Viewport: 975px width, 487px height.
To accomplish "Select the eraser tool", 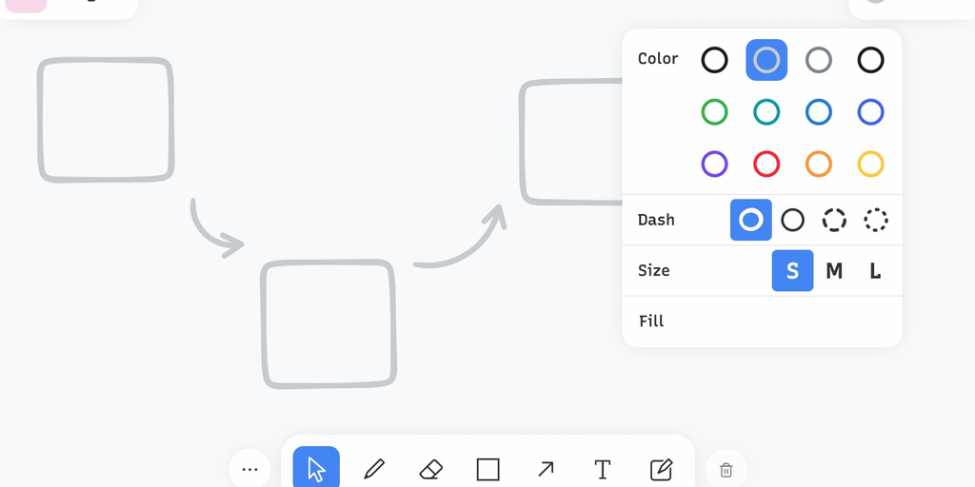I will click(431, 469).
